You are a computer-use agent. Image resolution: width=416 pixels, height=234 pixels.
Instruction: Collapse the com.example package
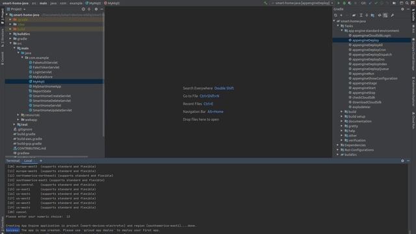click(x=22, y=58)
